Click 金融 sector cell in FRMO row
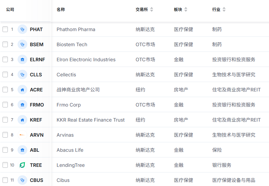 coord(179,105)
